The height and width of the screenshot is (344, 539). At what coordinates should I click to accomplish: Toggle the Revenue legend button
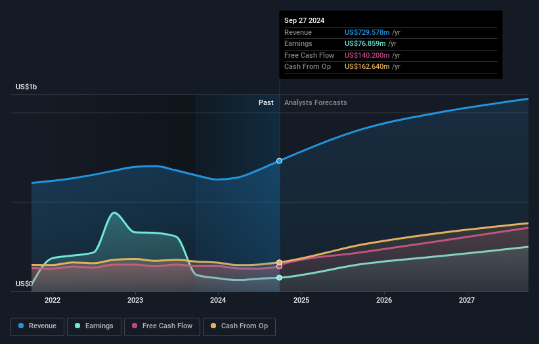(x=37, y=326)
